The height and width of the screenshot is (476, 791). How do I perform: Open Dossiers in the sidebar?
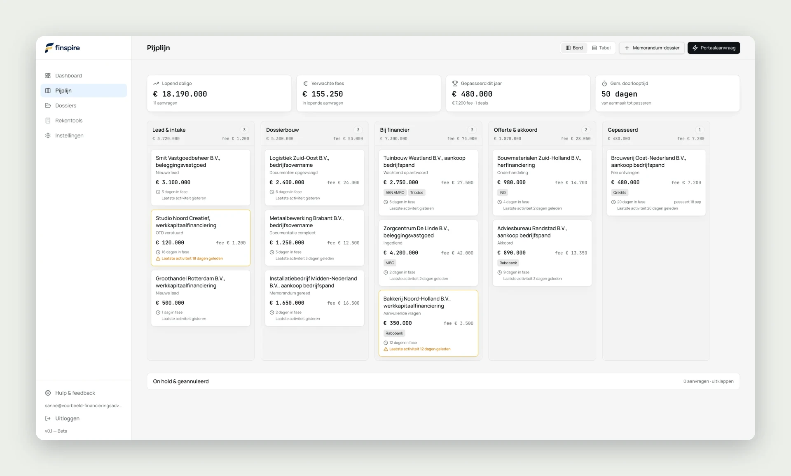click(x=84, y=105)
